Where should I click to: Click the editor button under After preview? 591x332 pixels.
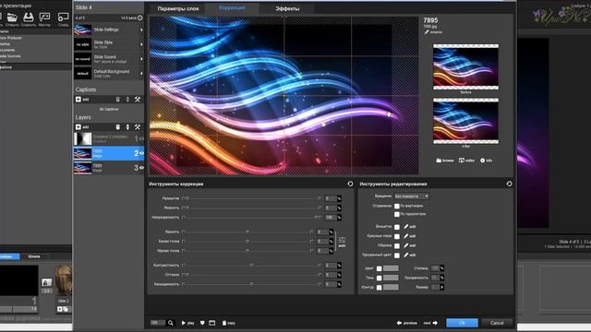pos(466,160)
